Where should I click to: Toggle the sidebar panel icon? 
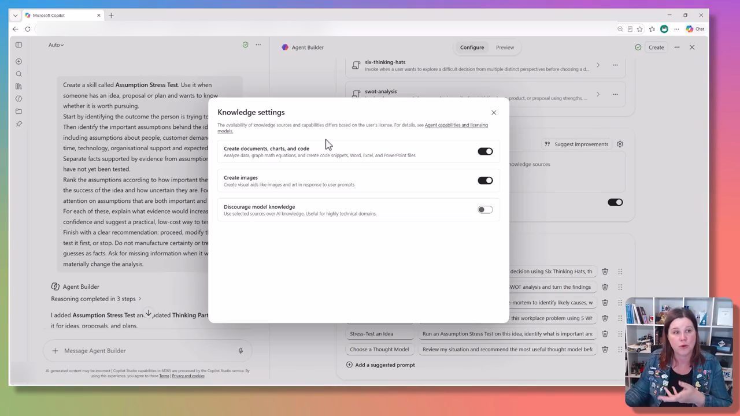click(18, 44)
